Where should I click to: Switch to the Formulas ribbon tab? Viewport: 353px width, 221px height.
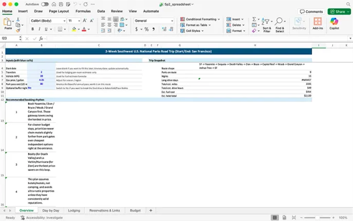point(83,11)
